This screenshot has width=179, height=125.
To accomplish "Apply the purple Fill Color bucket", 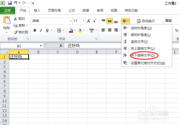I will click(x=71, y=30).
